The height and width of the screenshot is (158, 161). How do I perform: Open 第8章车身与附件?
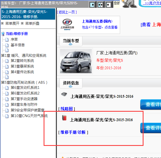pyautogui.click(x=24, y=104)
